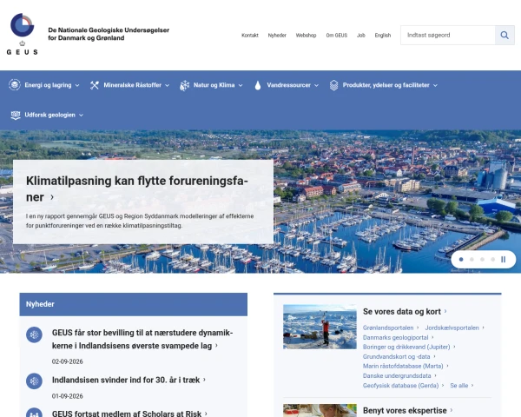The height and width of the screenshot is (417, 521).
Task: Click the ice researcher thumbnail image
Action: click(x=320, y=327)
